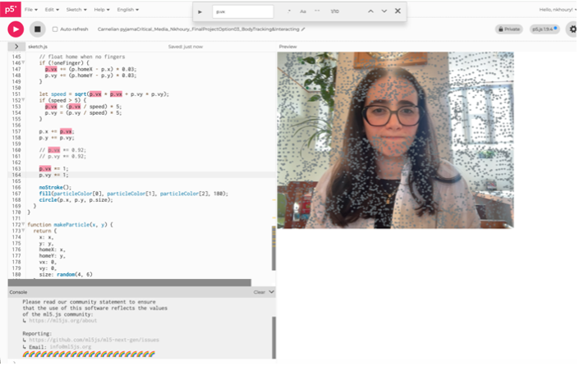The image size is (579, 366).
Task: Click line number 151
Action: [x=16, y=94]
